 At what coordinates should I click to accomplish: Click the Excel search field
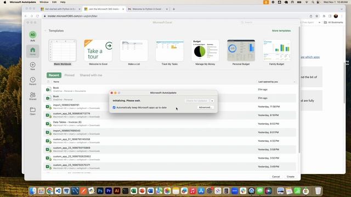tap(269, 22)
